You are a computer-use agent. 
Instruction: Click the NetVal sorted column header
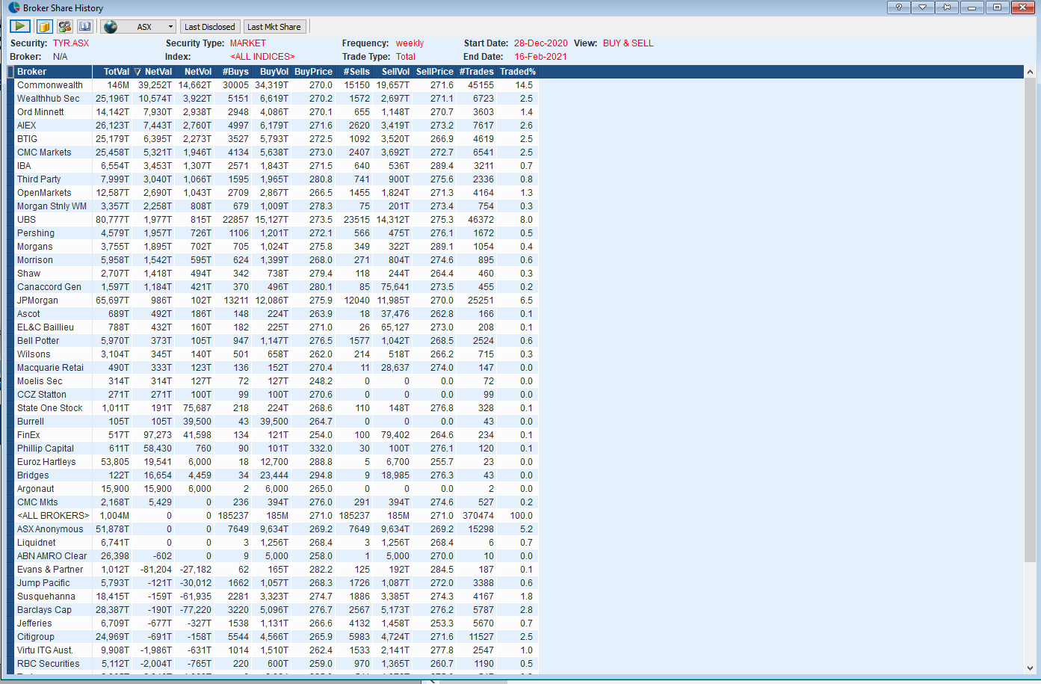[x=152, y=72]
